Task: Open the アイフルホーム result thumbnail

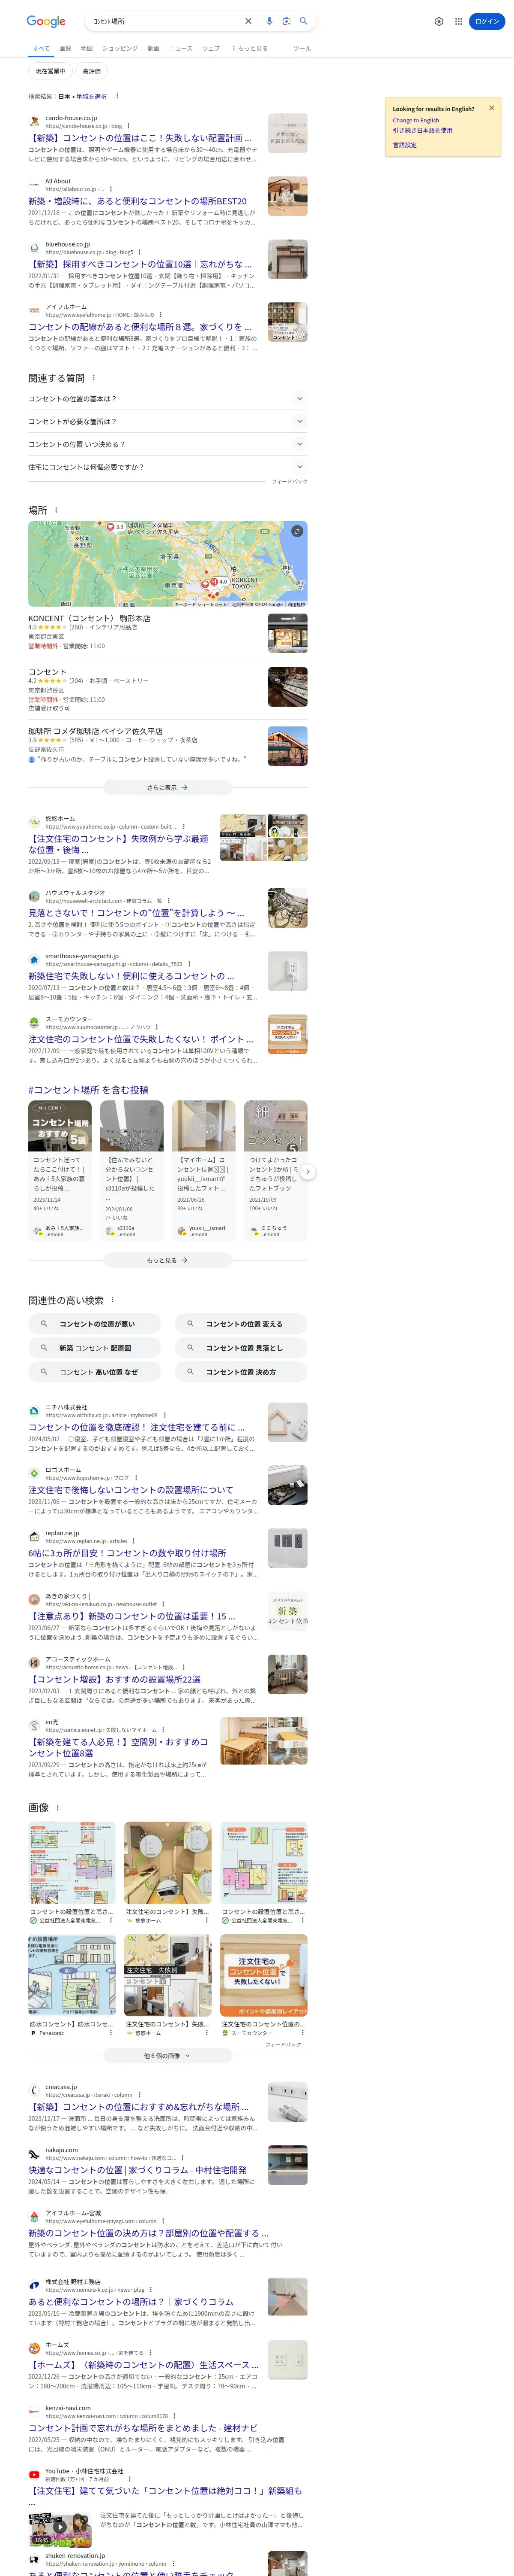Action: 287,322
